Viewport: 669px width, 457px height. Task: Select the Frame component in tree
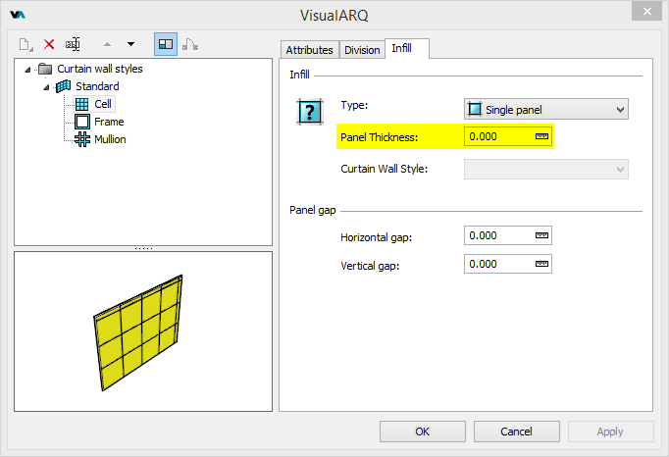[108, 122]
